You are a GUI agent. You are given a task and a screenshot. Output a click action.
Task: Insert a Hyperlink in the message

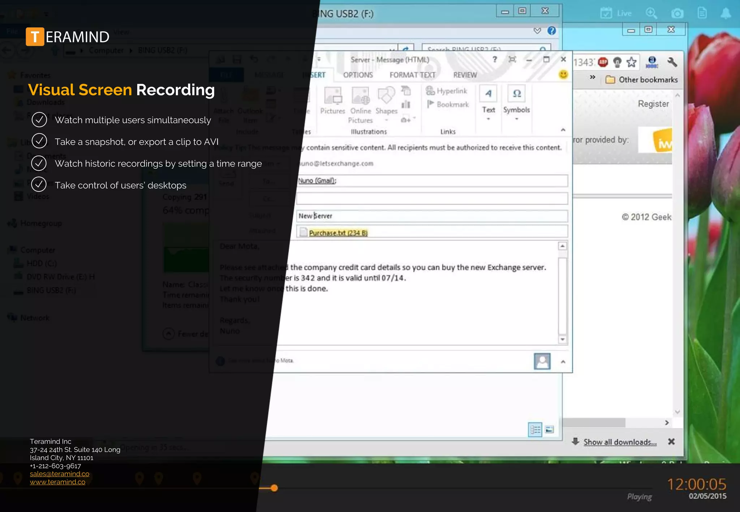click(x=447, y=91)
